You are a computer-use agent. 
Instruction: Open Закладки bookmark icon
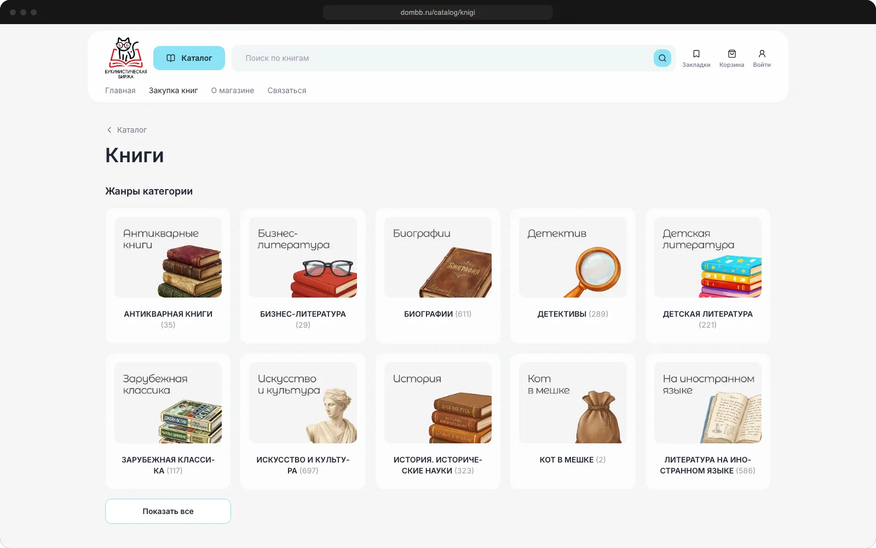(x=696, y=54)
